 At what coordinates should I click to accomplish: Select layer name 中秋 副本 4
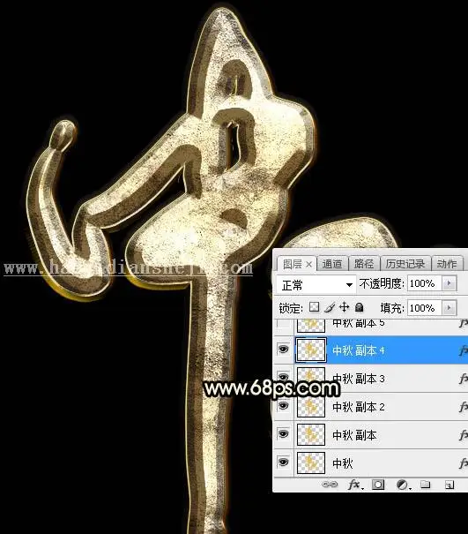tap(358, 350)
